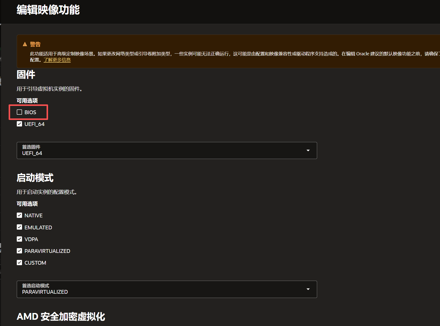Image resolution: width=440 pixels, height=326 pixels.
Task: Click the 警告 banner title text
Action: [x=35, y=44]
